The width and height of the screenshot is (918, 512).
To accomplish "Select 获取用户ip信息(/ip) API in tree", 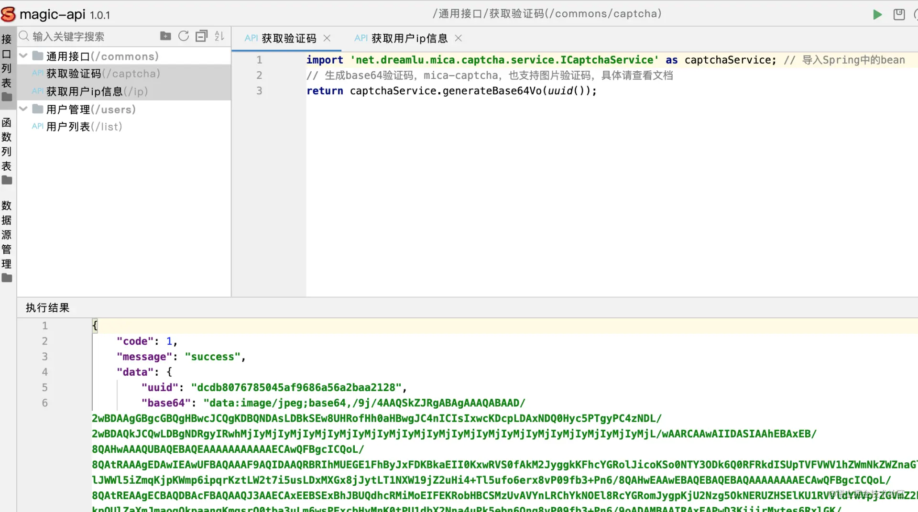I will (x=124, y=91).
